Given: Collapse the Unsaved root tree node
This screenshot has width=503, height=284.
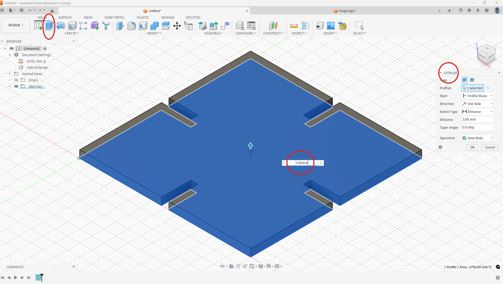Looking at the screenshot, I should (5, 48).
